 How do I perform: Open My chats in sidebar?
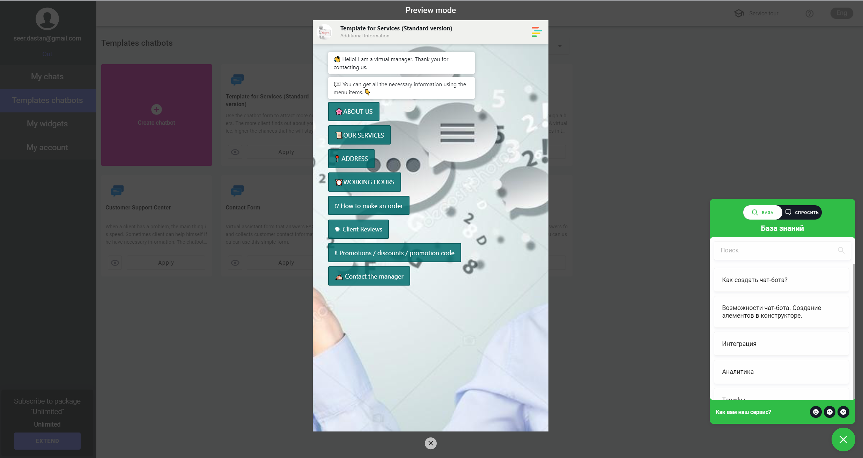(x=47, y=76)
